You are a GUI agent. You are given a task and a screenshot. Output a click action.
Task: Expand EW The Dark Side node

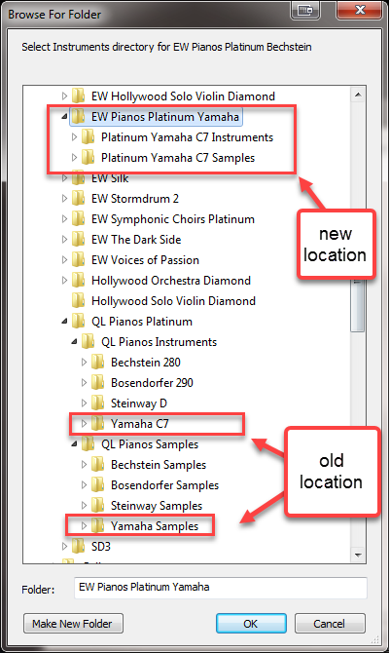pos(64,239)
